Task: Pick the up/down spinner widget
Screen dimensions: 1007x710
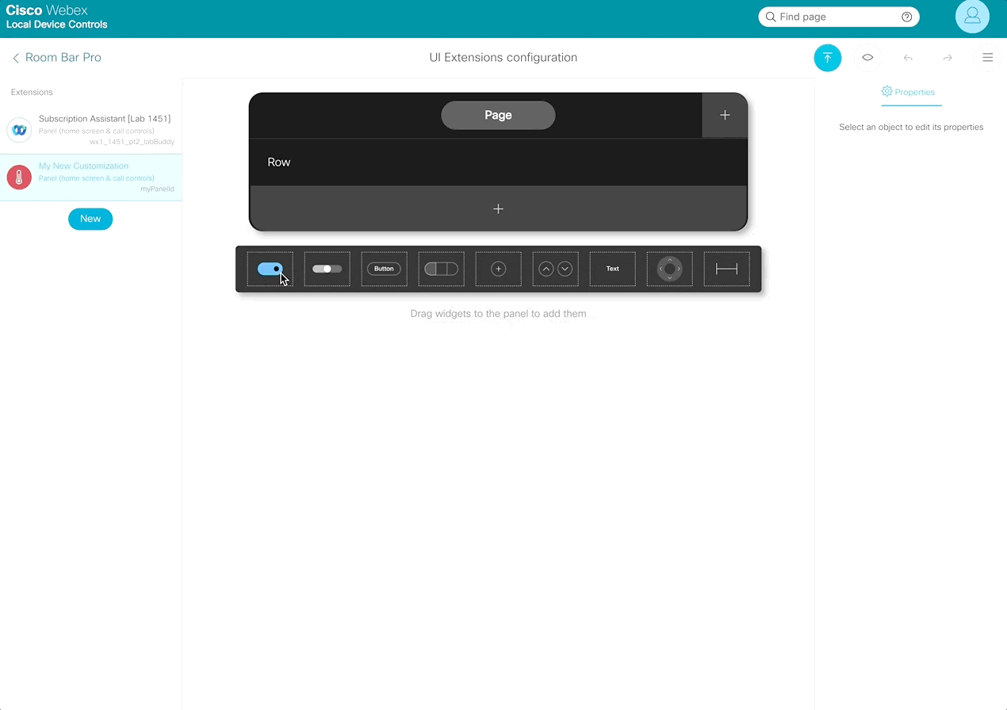Action: [555, 269]
